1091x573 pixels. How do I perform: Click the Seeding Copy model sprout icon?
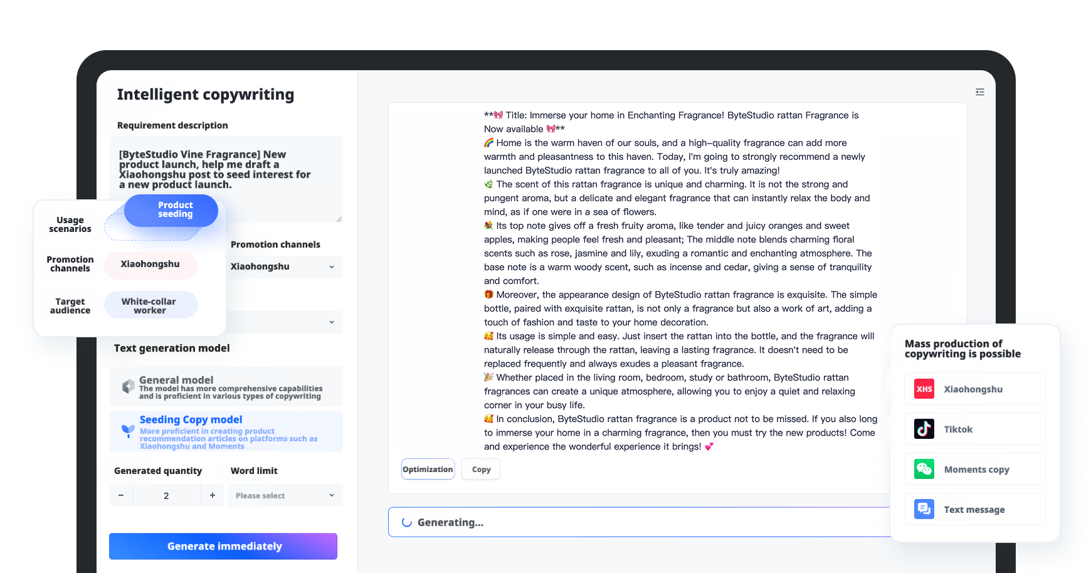coord(128,431)
